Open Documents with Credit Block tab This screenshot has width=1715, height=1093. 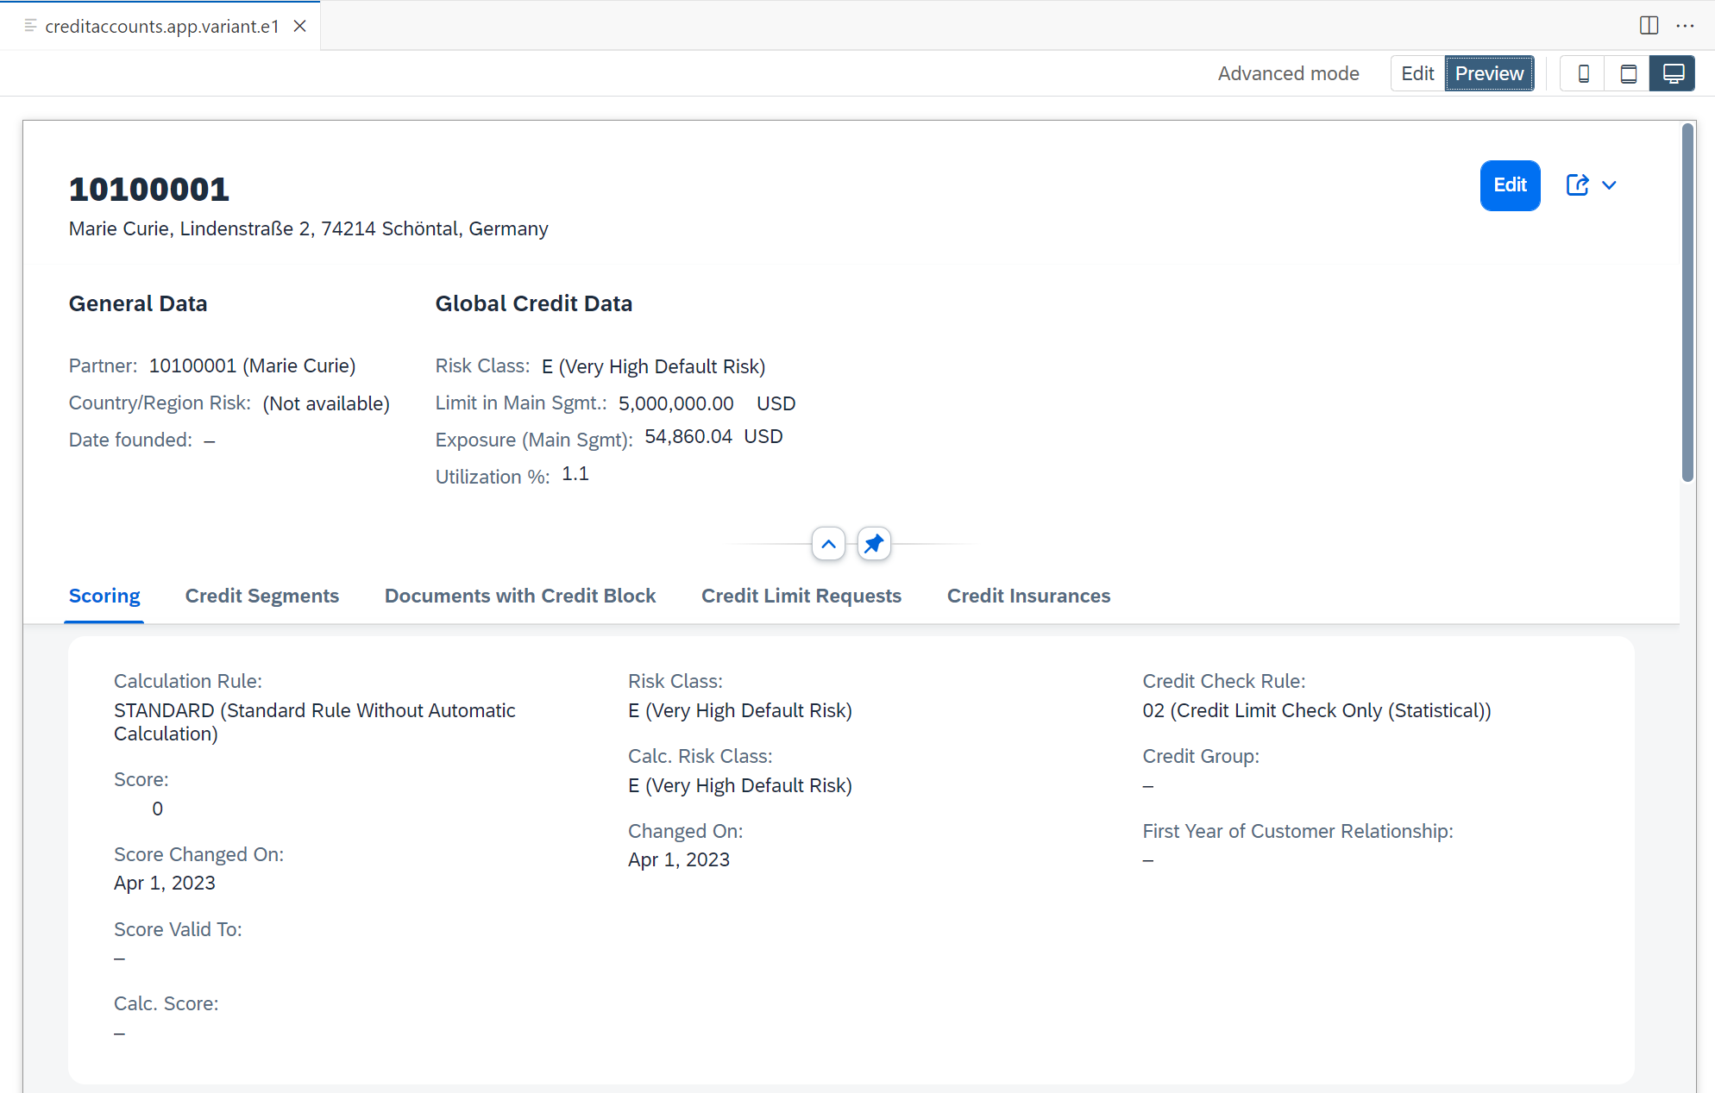520,596
